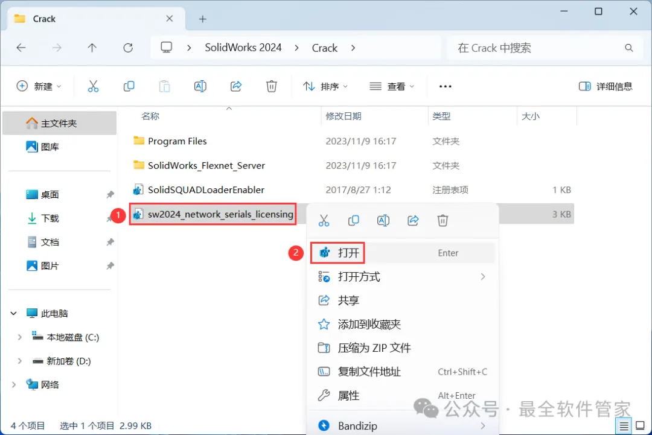Switch to details list view in status bar
Screen dimensions: 652x435
(624, 426)
